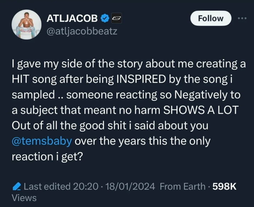Click the "From Earth" location label
This screenshot has width=254, height=207.
pyautogui.click(x=182, y=186)
